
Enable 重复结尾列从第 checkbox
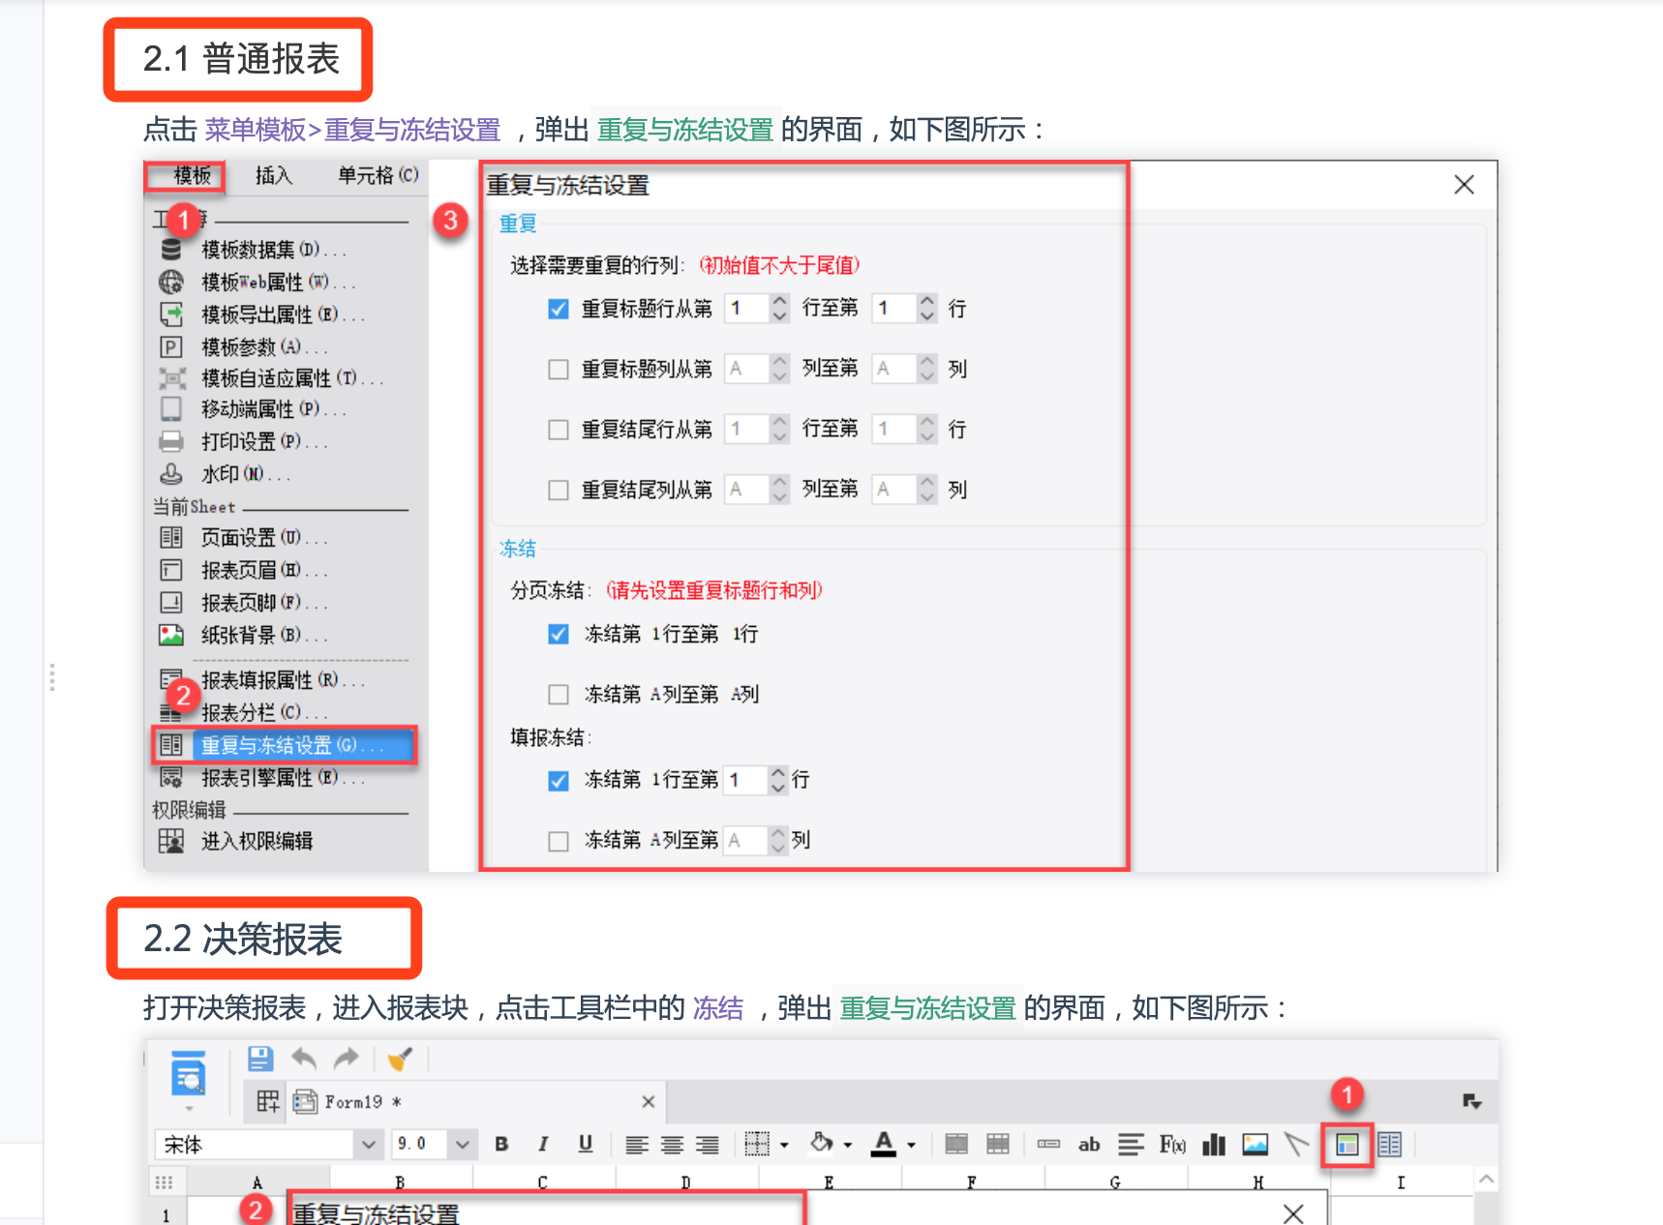(559, 490)
